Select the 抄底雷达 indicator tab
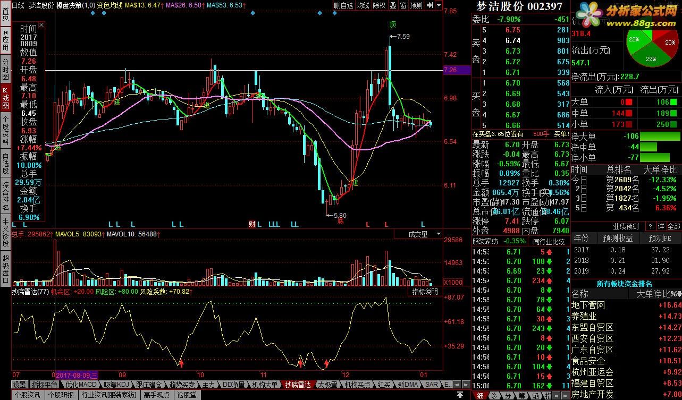This screenshot has height=400, width=682. [x=298, y=384]
